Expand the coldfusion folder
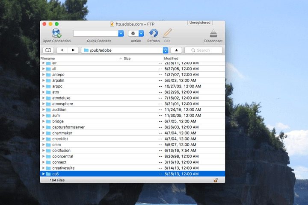The width and height of the screenshot is (308, 205). [x=43, y=150]
